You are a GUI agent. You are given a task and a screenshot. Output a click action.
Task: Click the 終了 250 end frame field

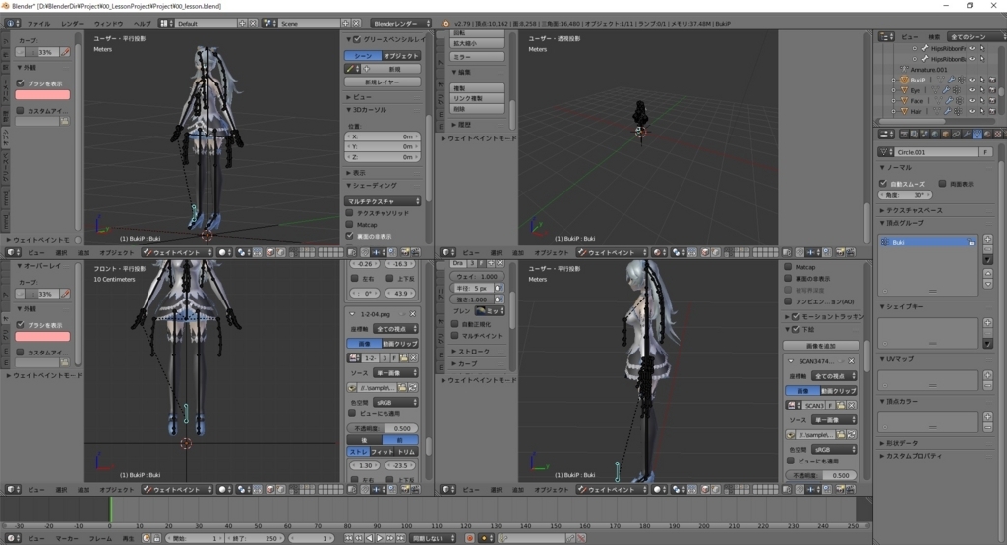click(x=253, y=538)
